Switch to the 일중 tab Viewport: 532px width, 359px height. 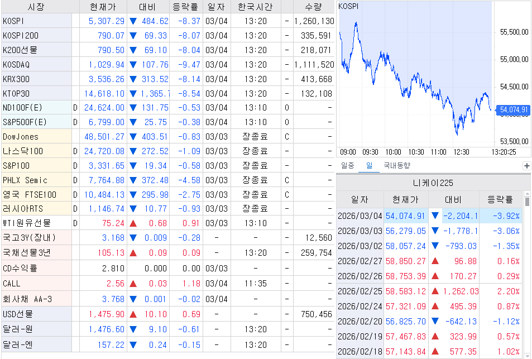[x=347, y=165]
